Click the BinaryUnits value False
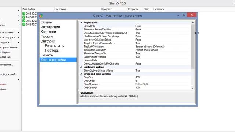This screenshot has height=132, width=235. tap(138, 26)
